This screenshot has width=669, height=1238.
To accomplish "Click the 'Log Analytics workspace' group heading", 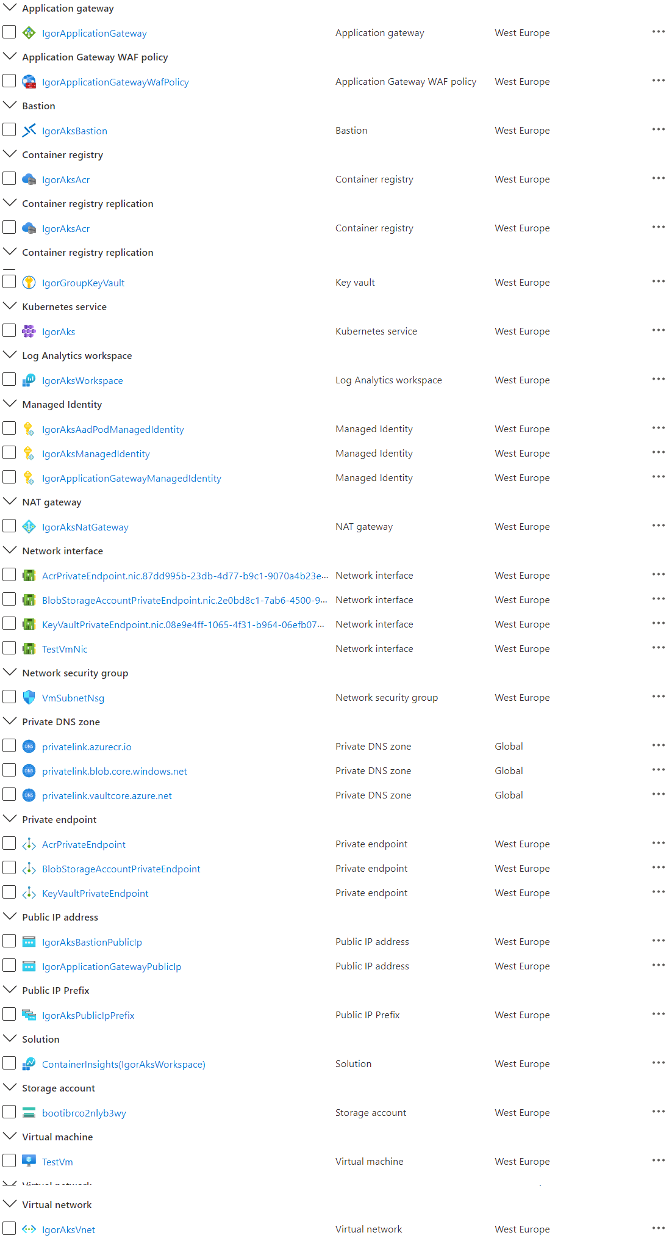I will [77, 355].
